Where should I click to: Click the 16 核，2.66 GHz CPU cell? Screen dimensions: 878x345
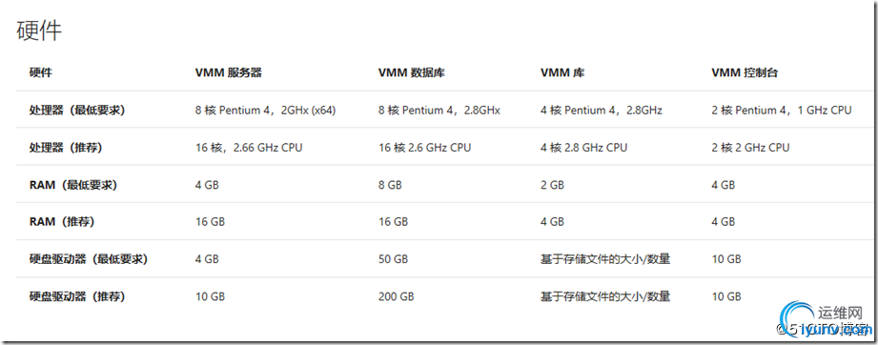tap(249, 148)
